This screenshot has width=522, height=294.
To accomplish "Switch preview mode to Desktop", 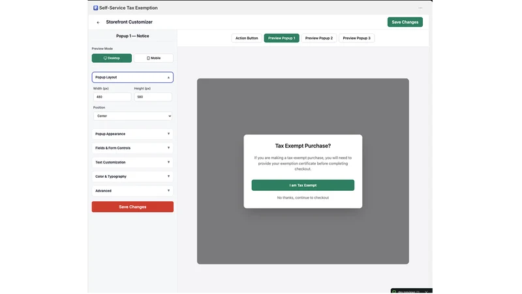I will click(x=112, y=58).
